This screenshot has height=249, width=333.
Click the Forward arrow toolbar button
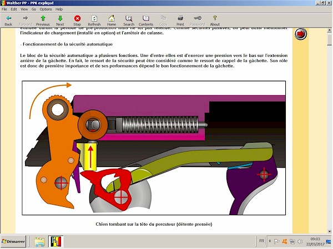click(26, 20)
